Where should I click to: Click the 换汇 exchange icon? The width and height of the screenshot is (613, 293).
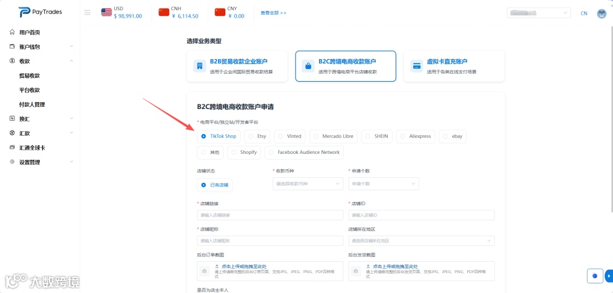[x=12, y=119]
